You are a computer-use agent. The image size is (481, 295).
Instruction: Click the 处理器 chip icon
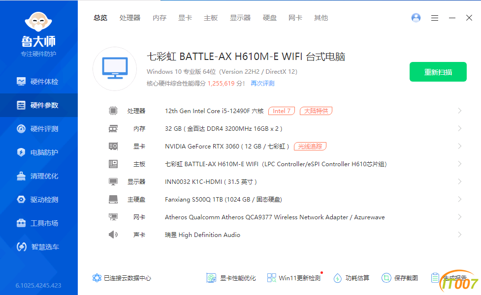(x=113, y=111)
